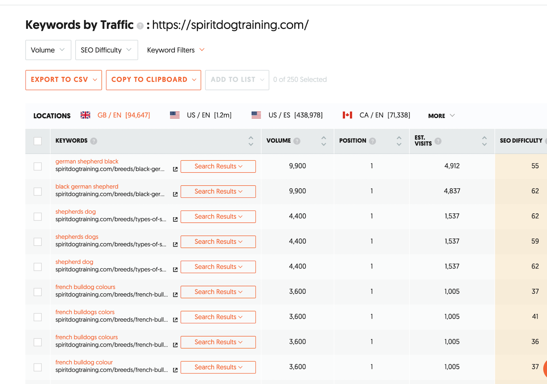
Task: Click the Canada flag icon
Action: click(347, 115)
